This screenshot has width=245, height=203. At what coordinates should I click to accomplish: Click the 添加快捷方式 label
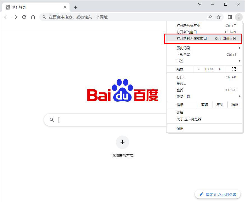tap(122, 155)
